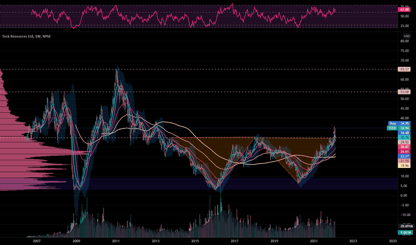Click the red 28.87 price label
416x245 pixels.
click(x=404, y=147)
